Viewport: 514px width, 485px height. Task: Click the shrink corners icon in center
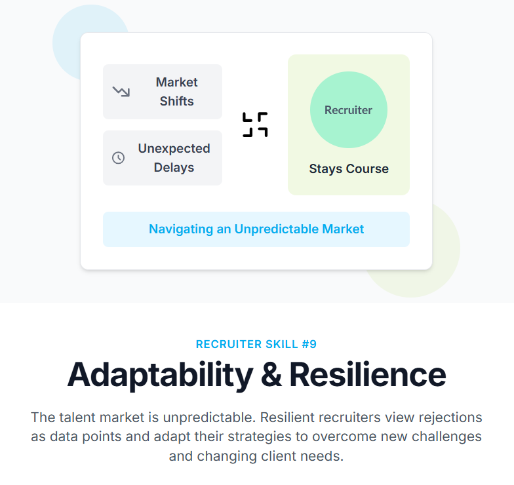tap(255, 125)
